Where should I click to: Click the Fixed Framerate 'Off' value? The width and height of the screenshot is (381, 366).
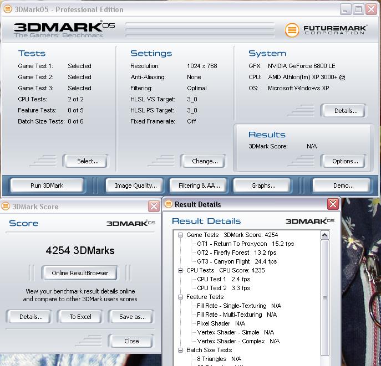click(x=191, y=121)
